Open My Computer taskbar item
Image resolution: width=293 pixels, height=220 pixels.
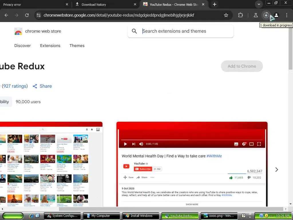(x=102, y=216)
